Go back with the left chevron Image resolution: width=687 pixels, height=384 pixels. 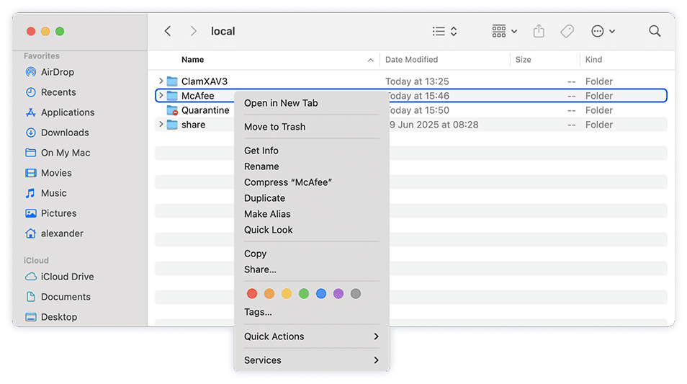[167, 31]
